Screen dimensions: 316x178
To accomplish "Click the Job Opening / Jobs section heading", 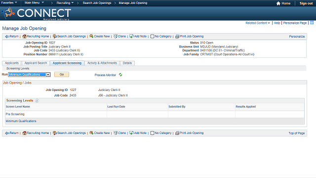I will coord(17,83).
